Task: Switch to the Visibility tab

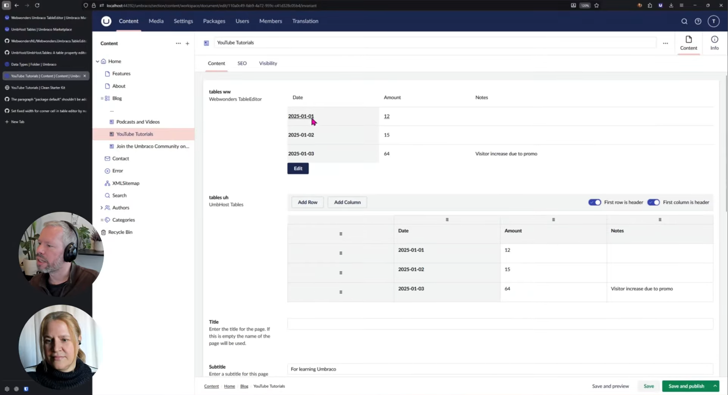Action: click(268, 63)
